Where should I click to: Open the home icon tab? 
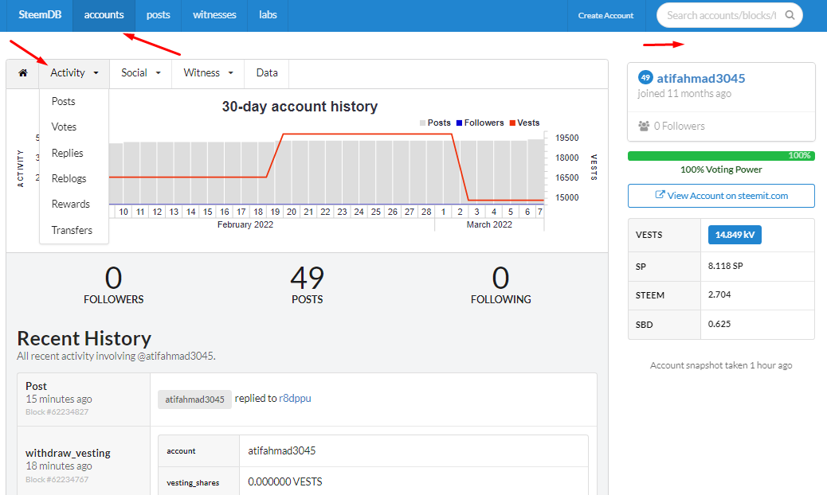pos(22,73)
